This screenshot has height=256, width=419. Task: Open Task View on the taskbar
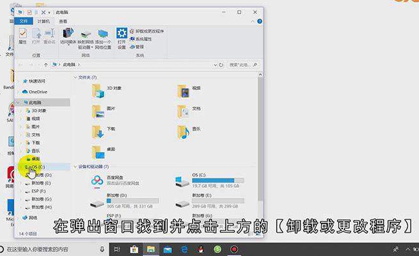[117, 250]
